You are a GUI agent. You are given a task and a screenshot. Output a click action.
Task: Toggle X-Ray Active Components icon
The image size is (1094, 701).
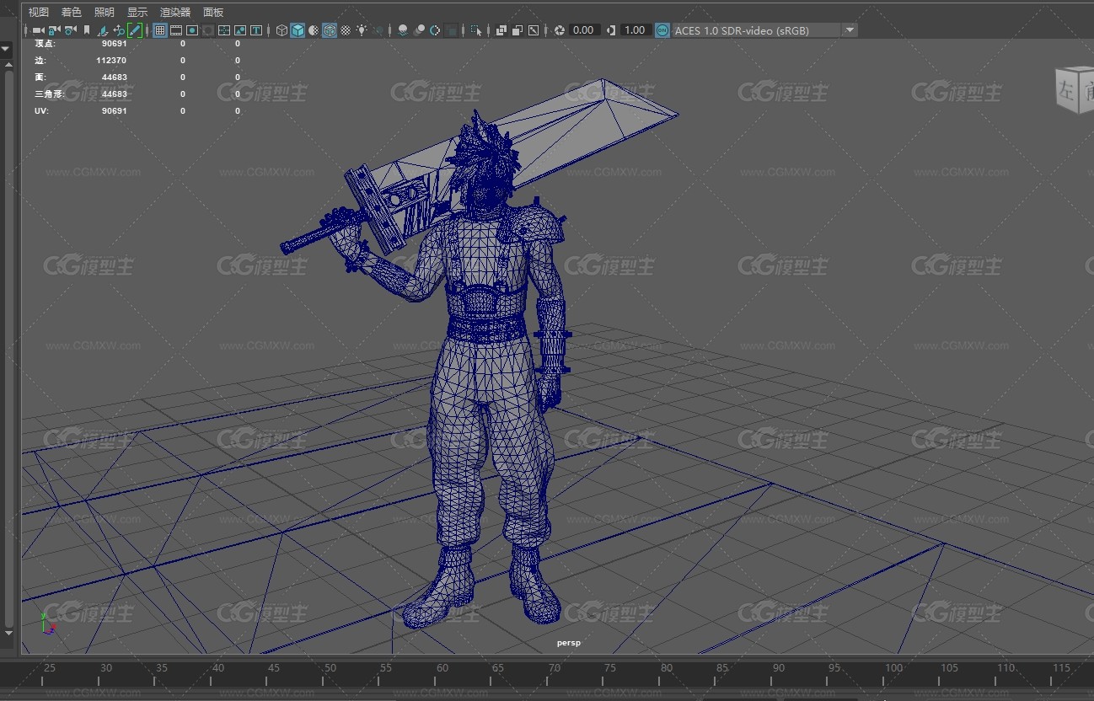click(x=517, y=30)
